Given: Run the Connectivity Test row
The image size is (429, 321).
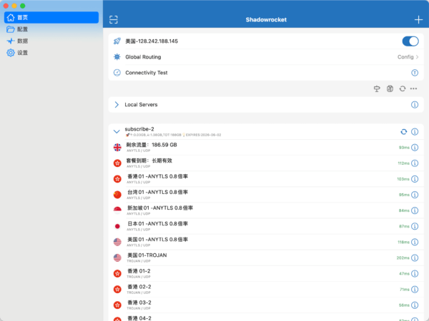Looking at the screenshot, I should tap(266, 73).
